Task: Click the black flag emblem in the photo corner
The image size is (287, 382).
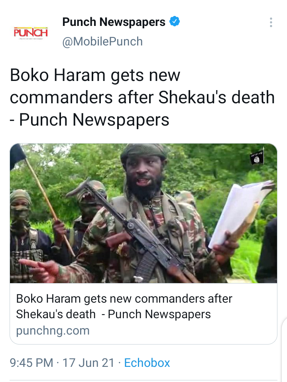Action: tap(257, 158)
